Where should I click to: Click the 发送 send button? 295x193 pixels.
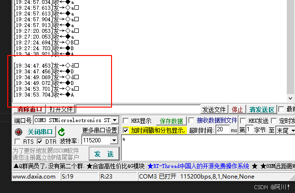(x=104, y=154)
